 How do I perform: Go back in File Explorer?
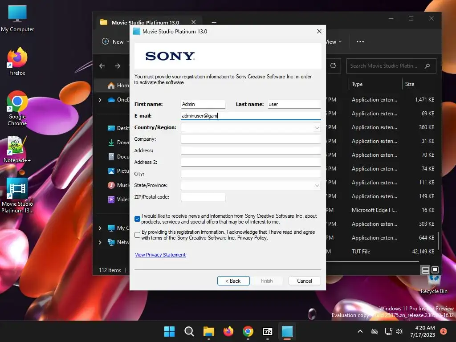point(102,66)
